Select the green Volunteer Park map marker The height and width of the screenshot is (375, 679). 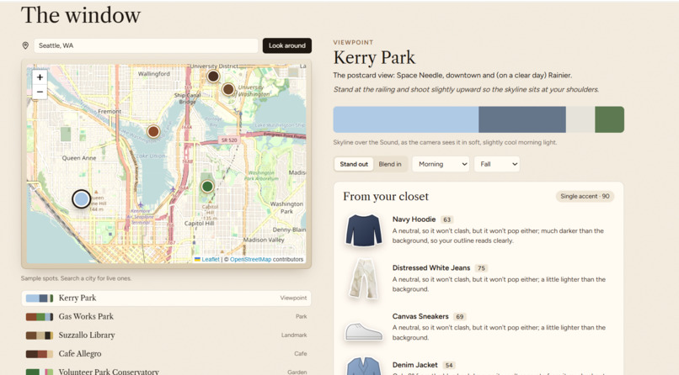click(207, 187)
